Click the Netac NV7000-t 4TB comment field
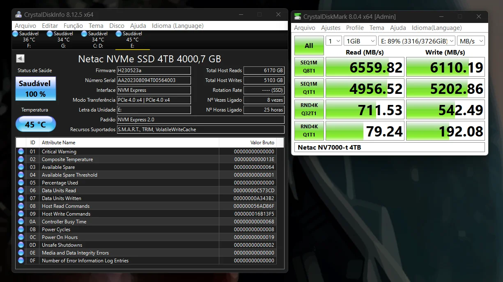Viewport: 503px width, 282px height. tap(390, 147)
